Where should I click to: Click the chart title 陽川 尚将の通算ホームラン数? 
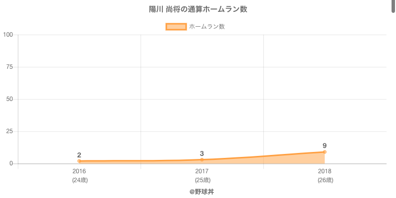coord(198,9)
